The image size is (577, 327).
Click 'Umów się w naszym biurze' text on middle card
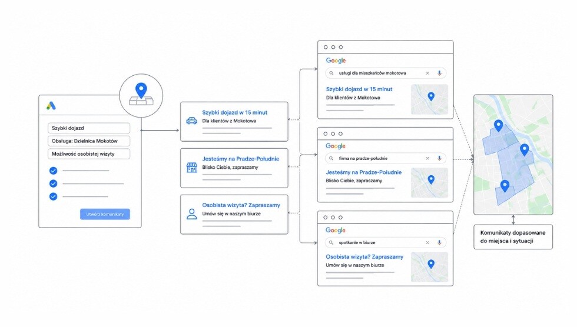pos(231,213)
